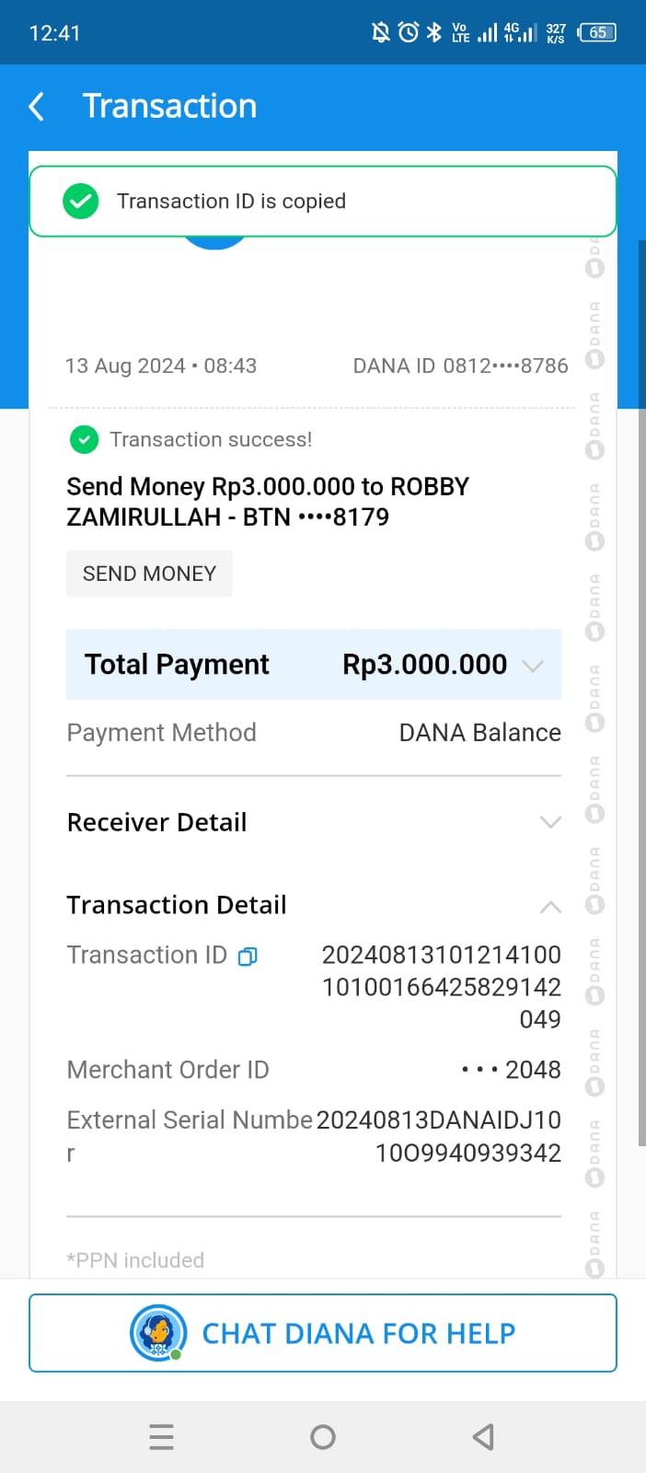The height and width of the screenshot is (1473, 646).
Task: Open Android recent apps menu button
Action: click(x=161, y=1436)
